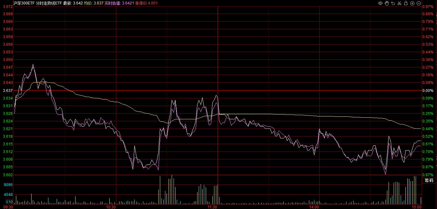Click the 9096 volume axis label
This screenshot has width=437, height=209.
[8, 185]
